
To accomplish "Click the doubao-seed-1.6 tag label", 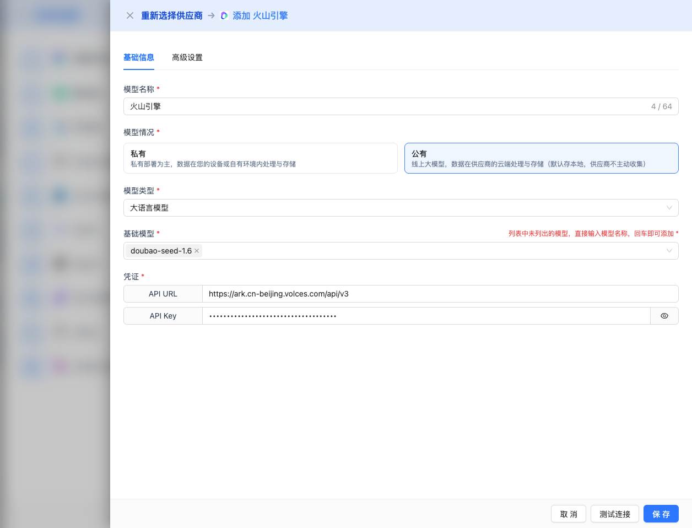I will point(161,251).
